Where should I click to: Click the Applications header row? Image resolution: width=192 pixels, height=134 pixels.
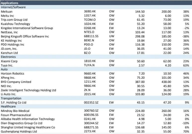click(x=96, y=3)
